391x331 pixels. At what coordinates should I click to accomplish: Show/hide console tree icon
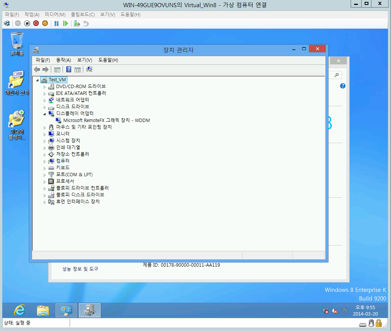[57, 70]
